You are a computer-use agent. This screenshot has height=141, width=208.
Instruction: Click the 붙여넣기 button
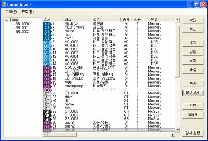(x=192, y=93)
